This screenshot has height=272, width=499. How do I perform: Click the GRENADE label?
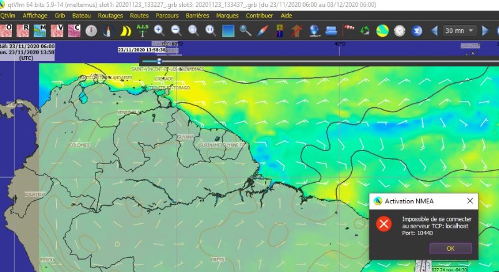click(x=164, y=79)
